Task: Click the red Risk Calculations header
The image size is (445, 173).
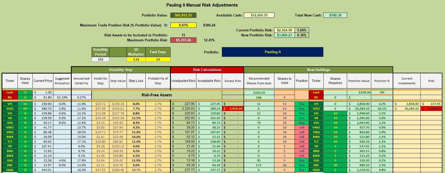Action: pos(207,70)
